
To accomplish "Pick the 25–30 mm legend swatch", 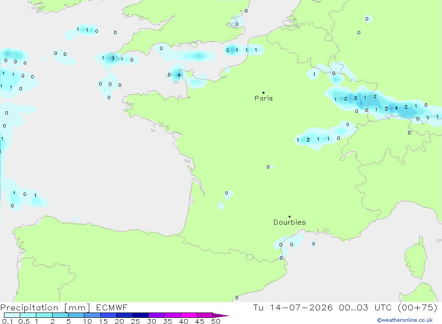I will point(141,315).
